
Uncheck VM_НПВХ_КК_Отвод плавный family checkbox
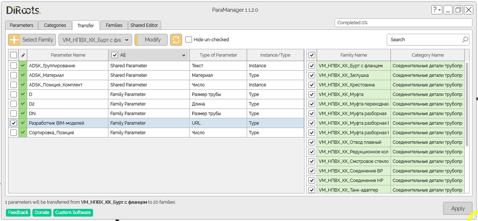pyautogui.click(x=311, y=142)
